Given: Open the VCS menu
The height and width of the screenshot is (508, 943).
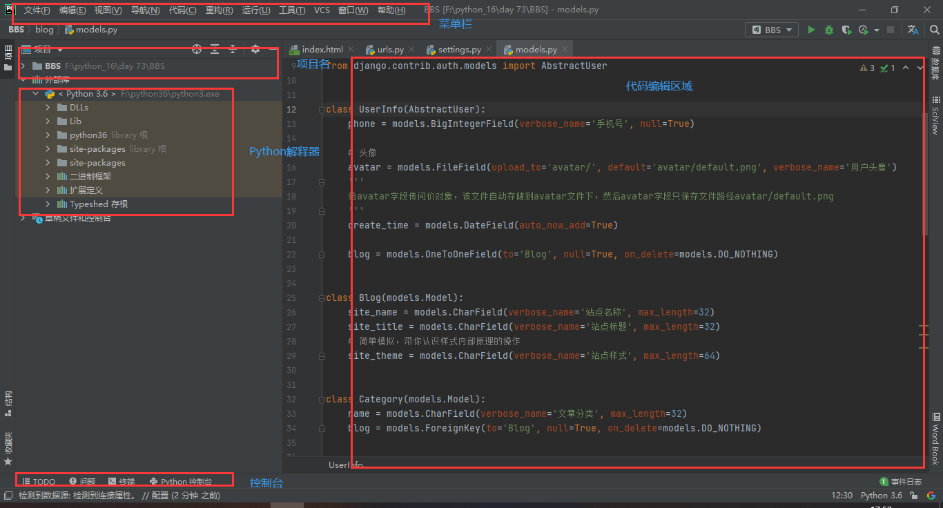Looking at the screenshot, I should point(322,10).
